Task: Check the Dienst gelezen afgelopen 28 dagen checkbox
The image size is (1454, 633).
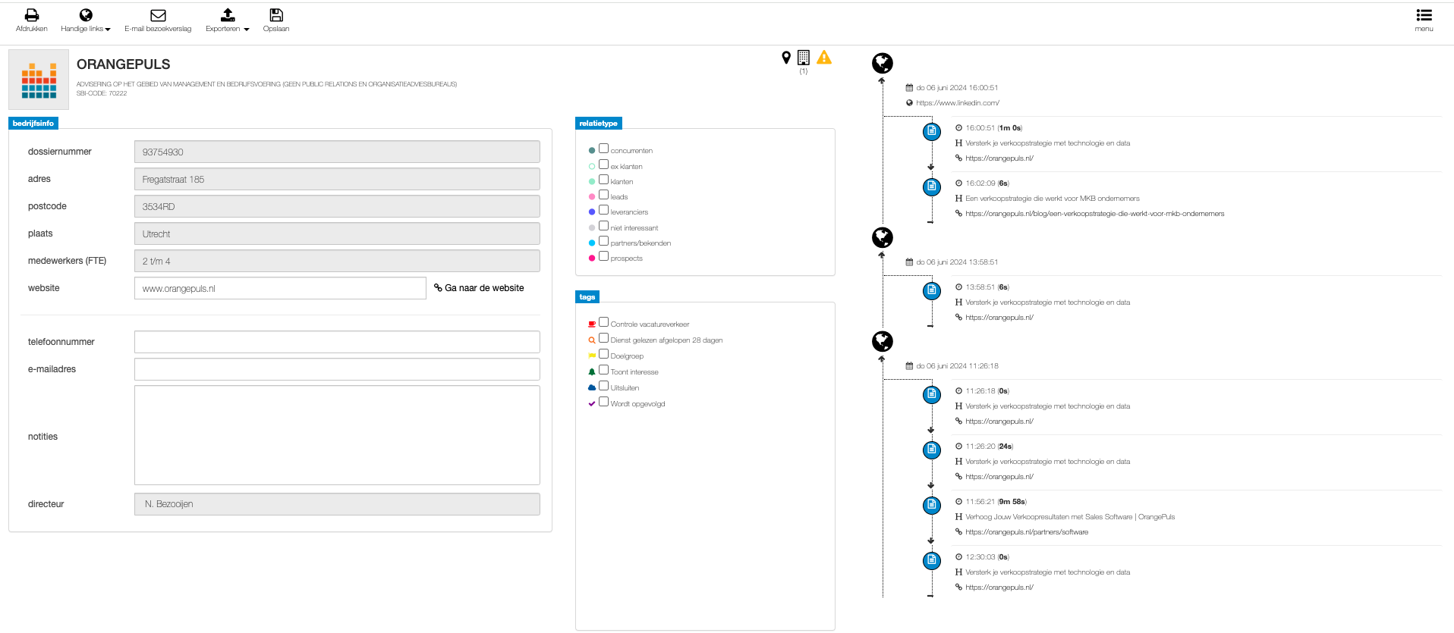Action: click(x=604, y=338)
